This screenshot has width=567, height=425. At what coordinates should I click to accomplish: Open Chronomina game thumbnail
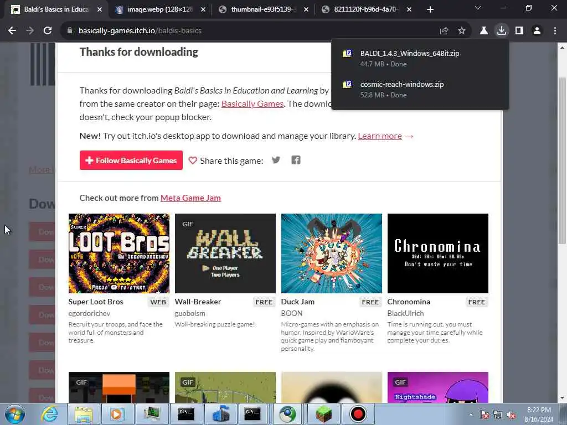click(x=438, y=253)
